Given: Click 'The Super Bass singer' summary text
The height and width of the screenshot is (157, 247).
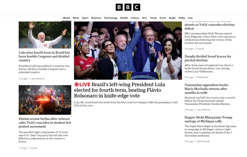Looking at the screenshot, I should (x=211, y=131).
